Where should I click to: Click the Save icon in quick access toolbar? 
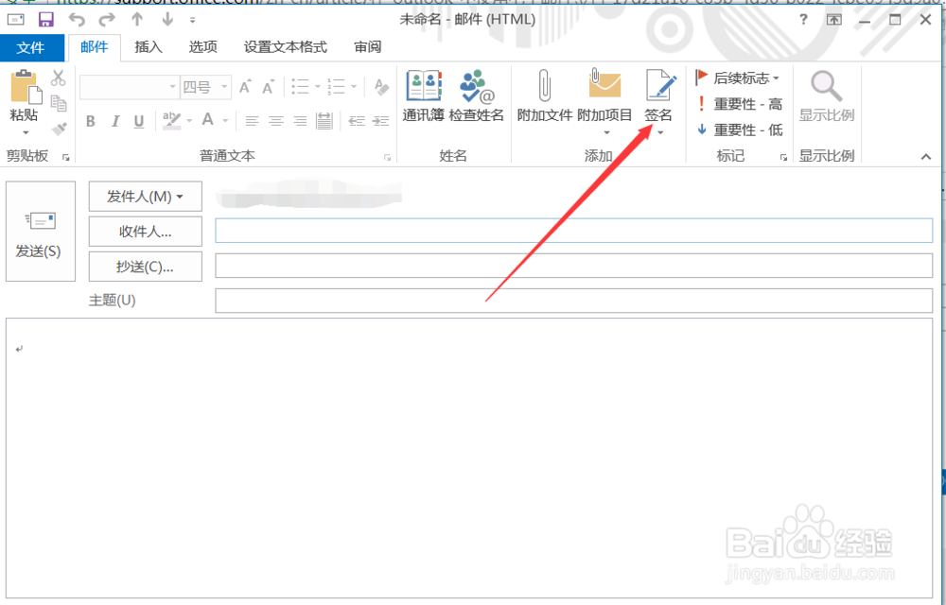[45, 20]
